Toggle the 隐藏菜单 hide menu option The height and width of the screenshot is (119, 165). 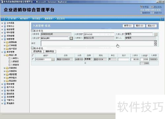pyautogui.click(x=145, y=13)
